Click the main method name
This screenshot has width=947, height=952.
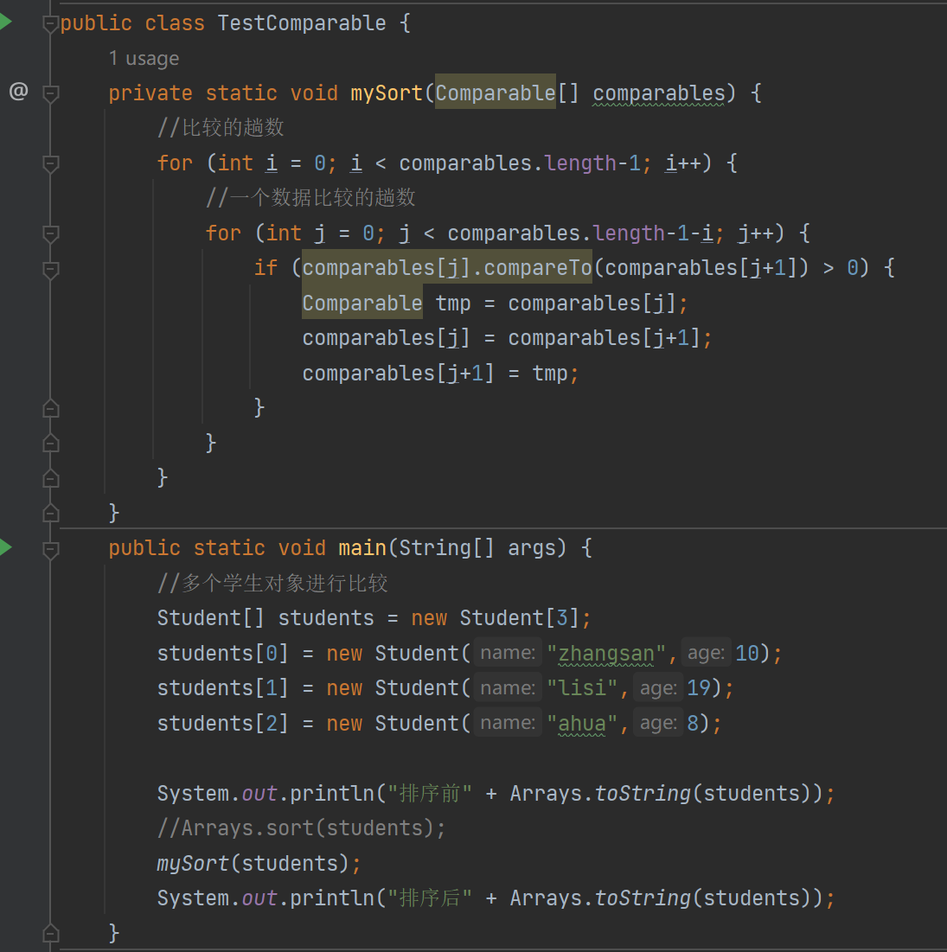[362, 548]
